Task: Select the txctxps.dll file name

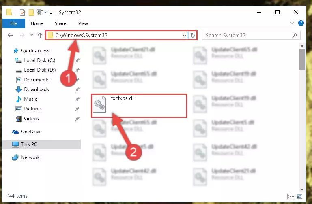Action: 123,98
